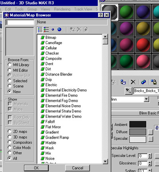Switch browser to View List mode
The height and width of the screenshot is (172, 159).
40,29
